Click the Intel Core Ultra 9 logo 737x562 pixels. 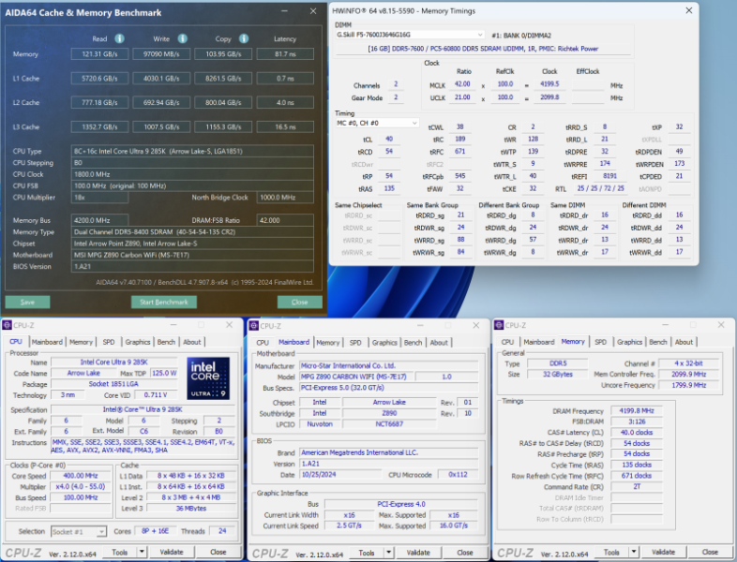click(x=208, y=378)
